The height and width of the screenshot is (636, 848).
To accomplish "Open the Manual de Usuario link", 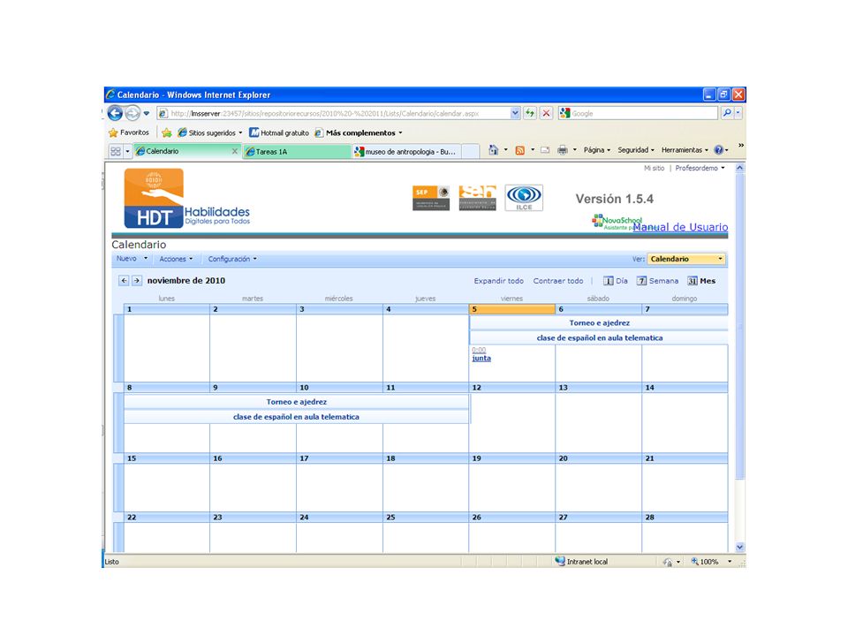I will [x=680, y=227].
